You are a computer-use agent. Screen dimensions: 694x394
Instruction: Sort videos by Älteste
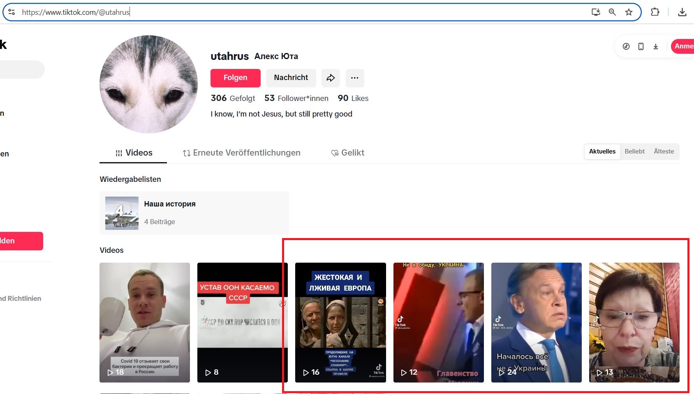(x=664, y=151)
